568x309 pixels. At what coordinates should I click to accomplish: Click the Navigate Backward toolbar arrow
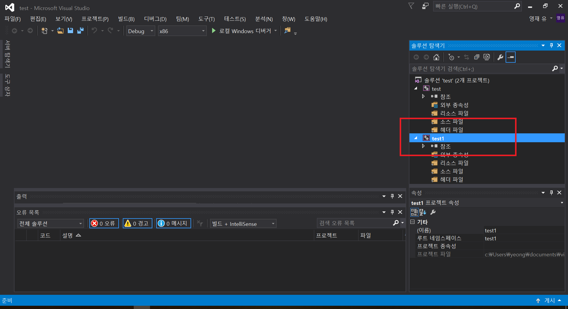14,31
